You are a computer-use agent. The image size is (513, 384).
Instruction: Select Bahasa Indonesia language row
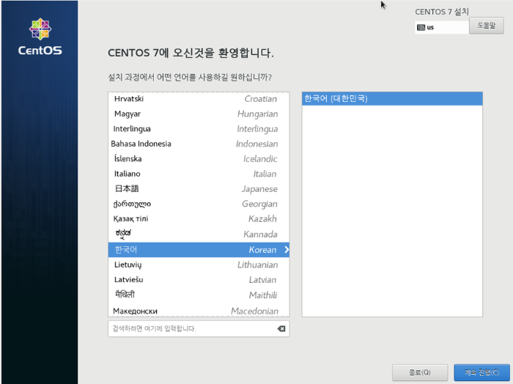click(x=199, y=144)
